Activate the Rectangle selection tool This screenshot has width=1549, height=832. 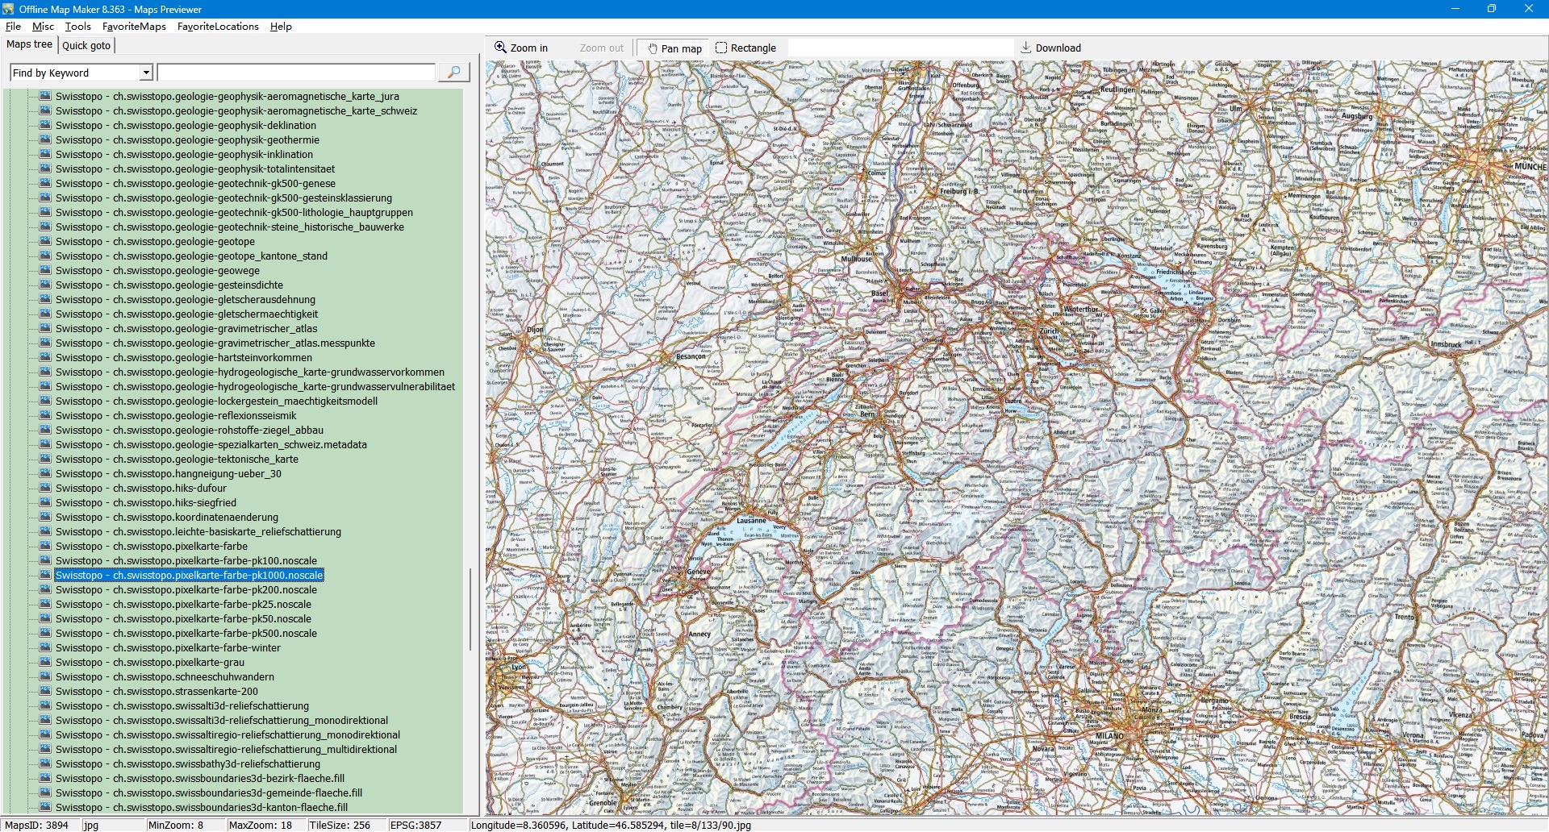(745, 48)
